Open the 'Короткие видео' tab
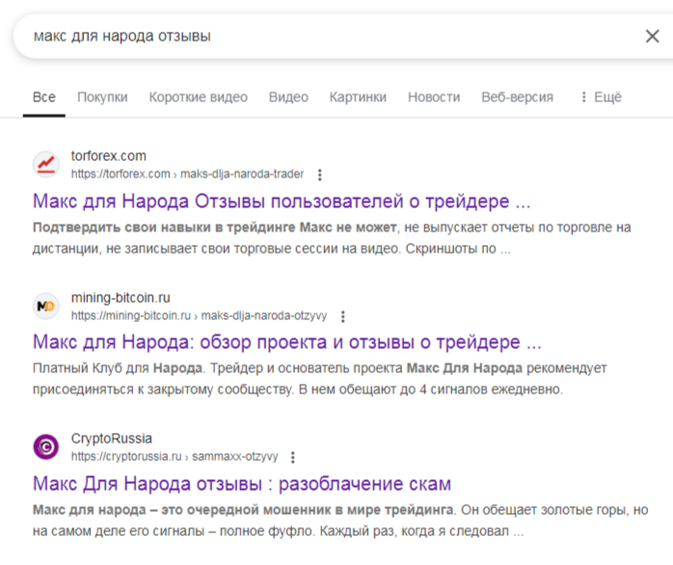The height and width of the screenshot is (565, 673). (199, 97)
